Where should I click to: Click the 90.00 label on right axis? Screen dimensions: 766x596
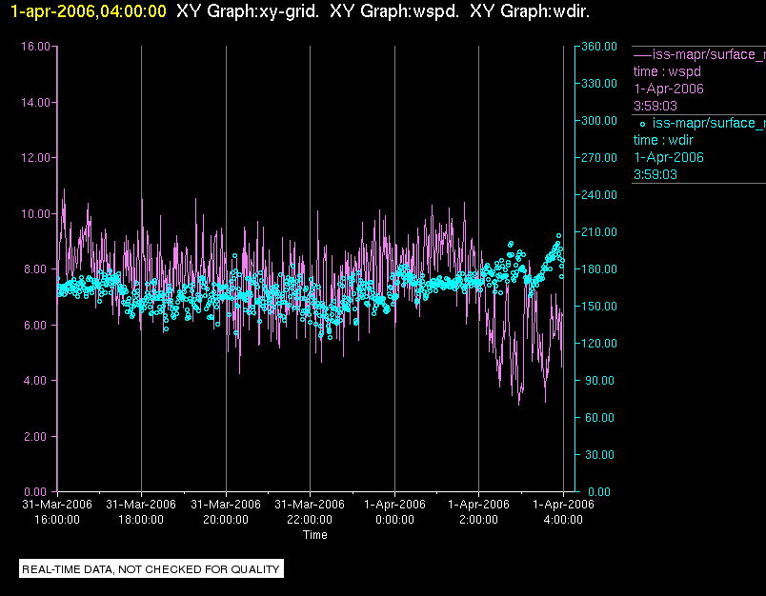[600, 380]
